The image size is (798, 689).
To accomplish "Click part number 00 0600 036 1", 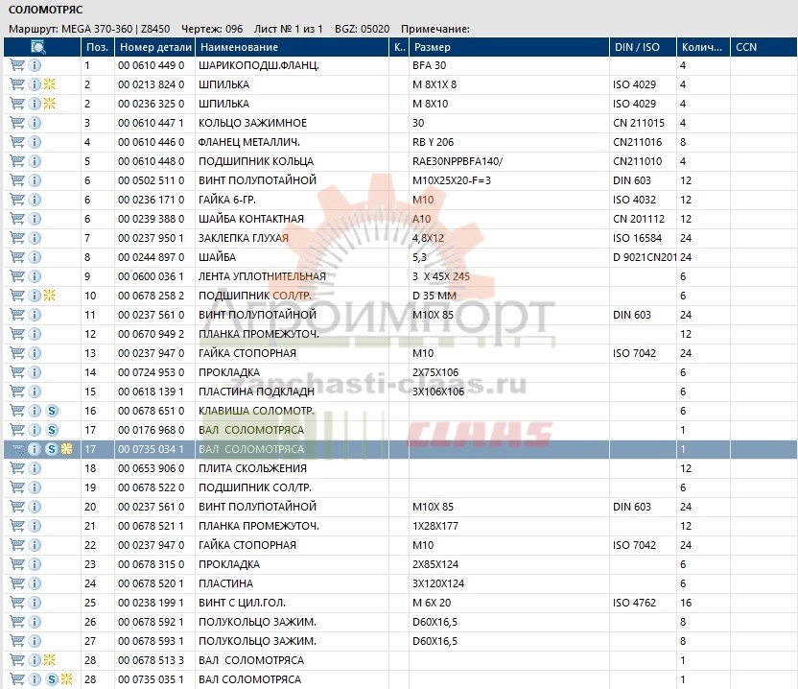I will [x=152, y=276].
